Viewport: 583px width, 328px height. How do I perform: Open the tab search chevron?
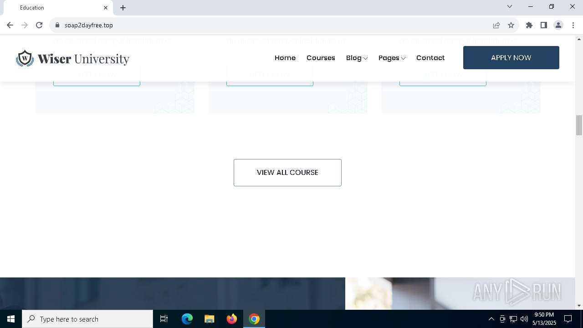click(x=510, y=6)
